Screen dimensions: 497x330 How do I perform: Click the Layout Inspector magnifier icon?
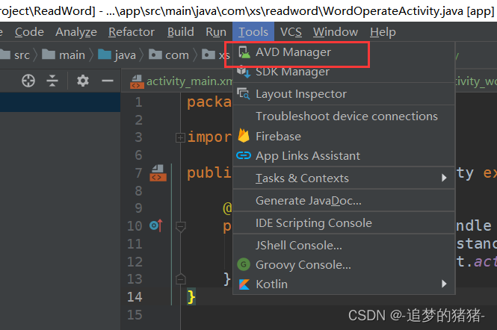(x=244, y=94)
